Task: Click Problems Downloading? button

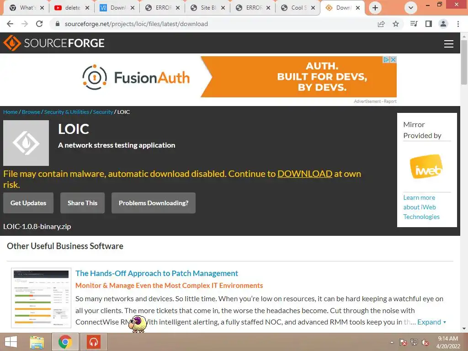Action: (154, 203)
